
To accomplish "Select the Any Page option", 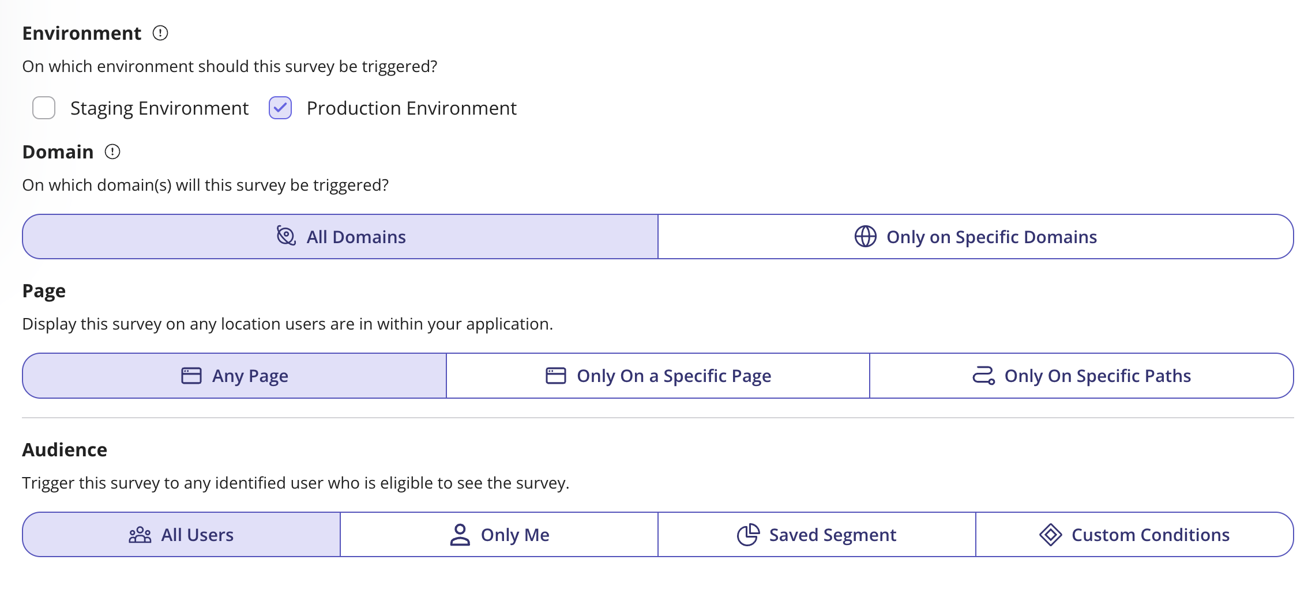I will pos(235,376).
